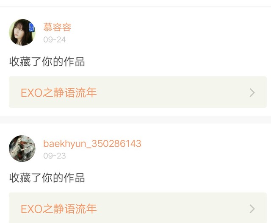Click the 09-24 timestamp
Image resolution: width=271 pixels, height=223 pixels.
pyautogui.click(x=55, y=39)
